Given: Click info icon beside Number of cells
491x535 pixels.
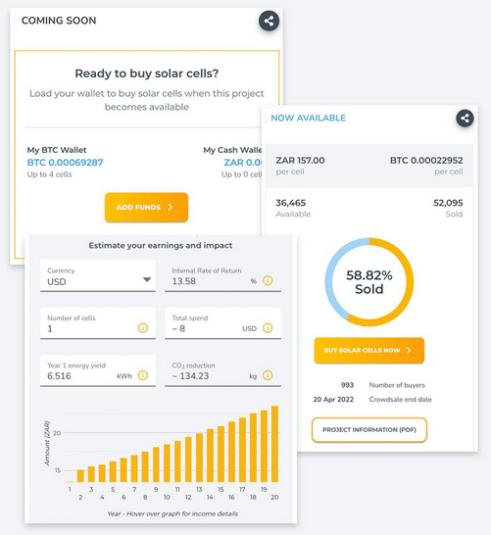Looking at the screenshot, I should 143,328.
